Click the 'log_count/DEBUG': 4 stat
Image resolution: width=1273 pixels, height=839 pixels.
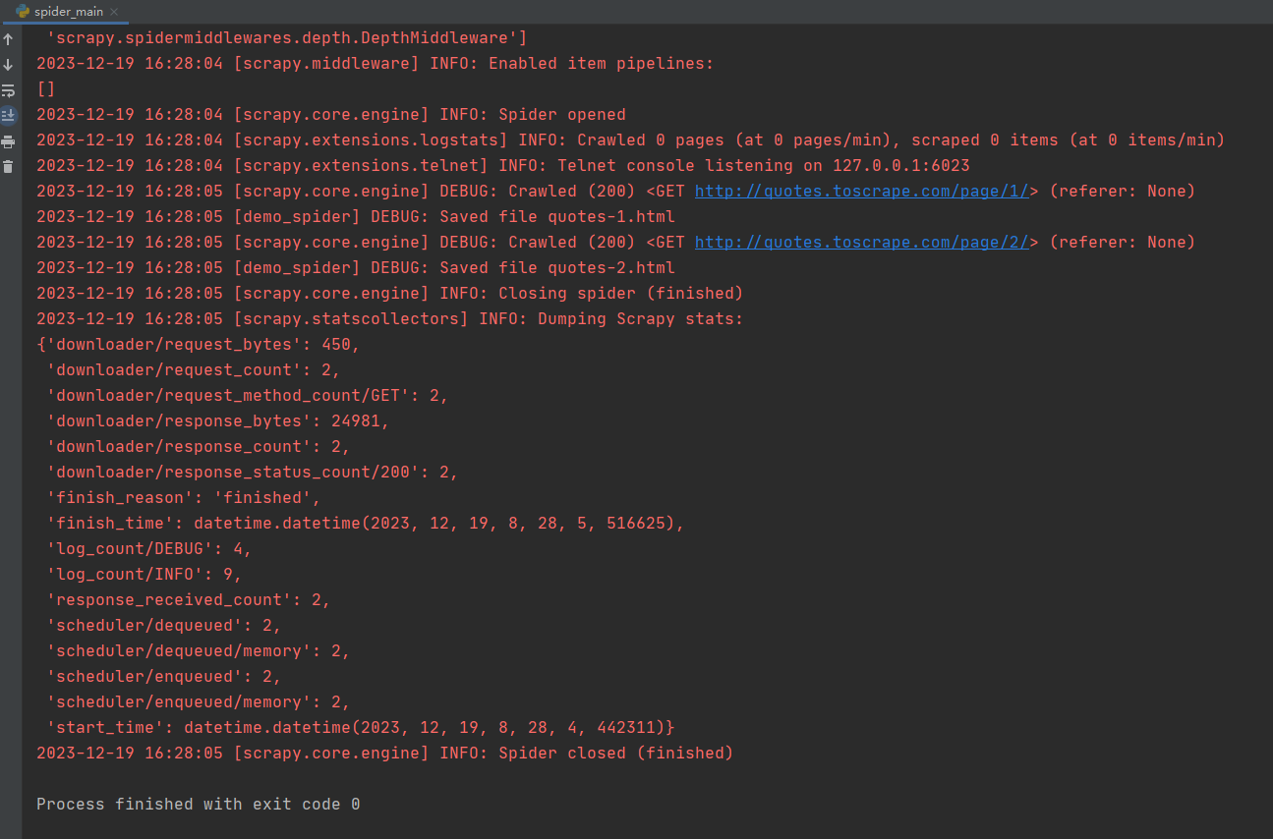coord(149,548)
